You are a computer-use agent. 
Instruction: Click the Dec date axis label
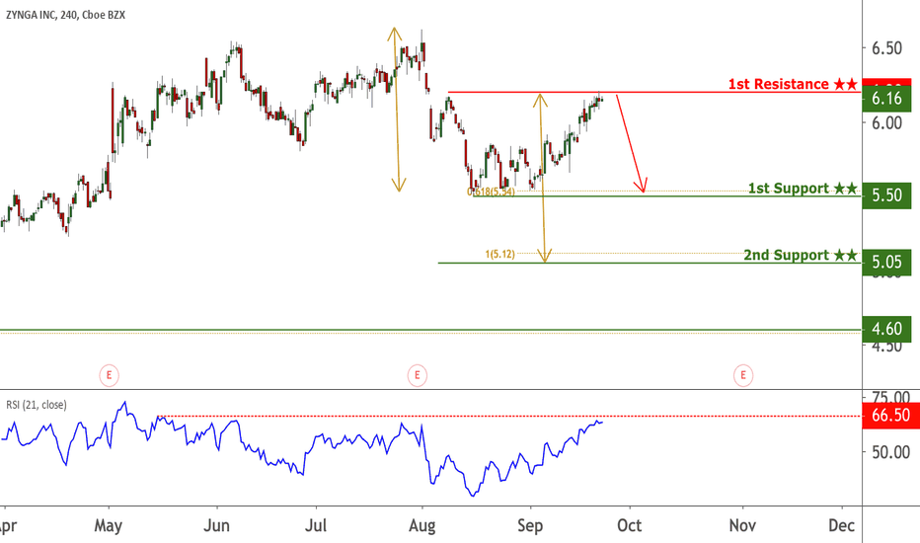841,525
